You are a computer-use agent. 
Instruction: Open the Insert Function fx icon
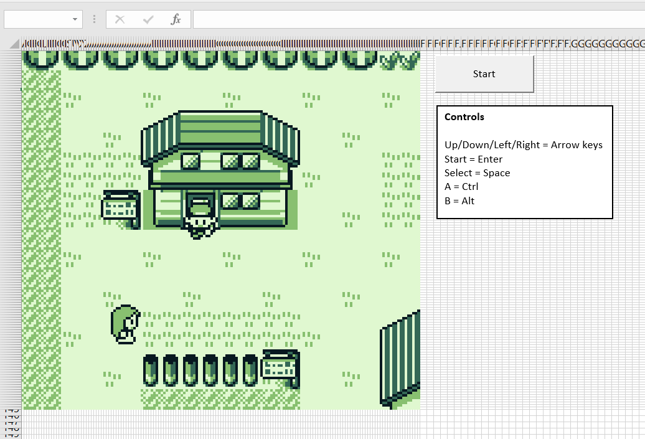(x=176, y=19)
